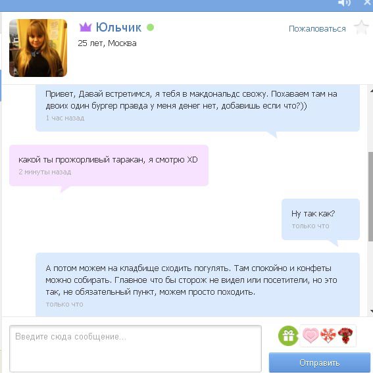373x373 pixels.
Task: Add Юльчик to favorites with star icon
Action: (x=361, y=28)
